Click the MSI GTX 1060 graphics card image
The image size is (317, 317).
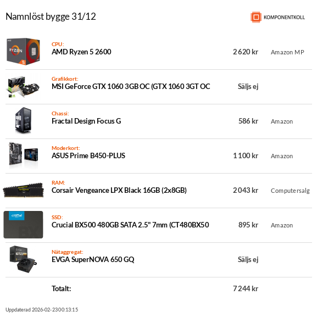[24, 86]
